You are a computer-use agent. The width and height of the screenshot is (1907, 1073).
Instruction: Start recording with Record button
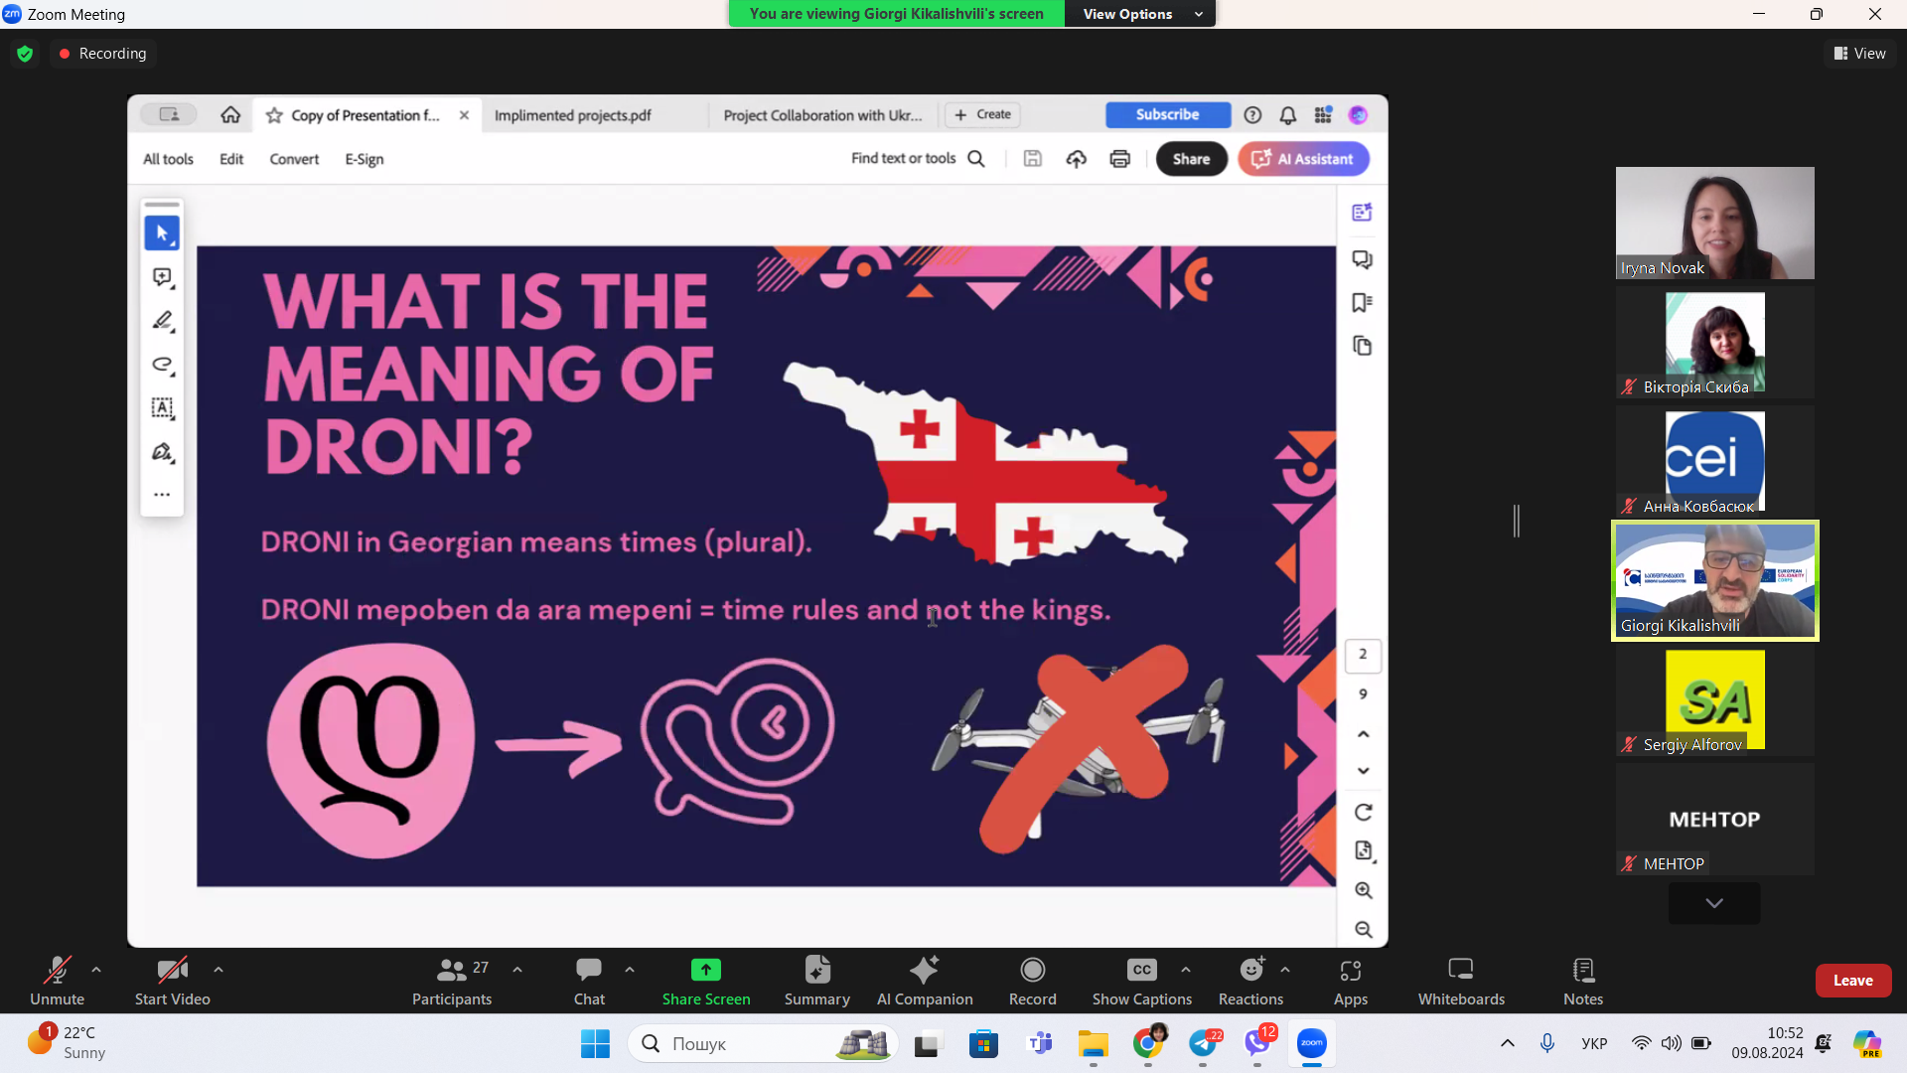pos(1032,980)
